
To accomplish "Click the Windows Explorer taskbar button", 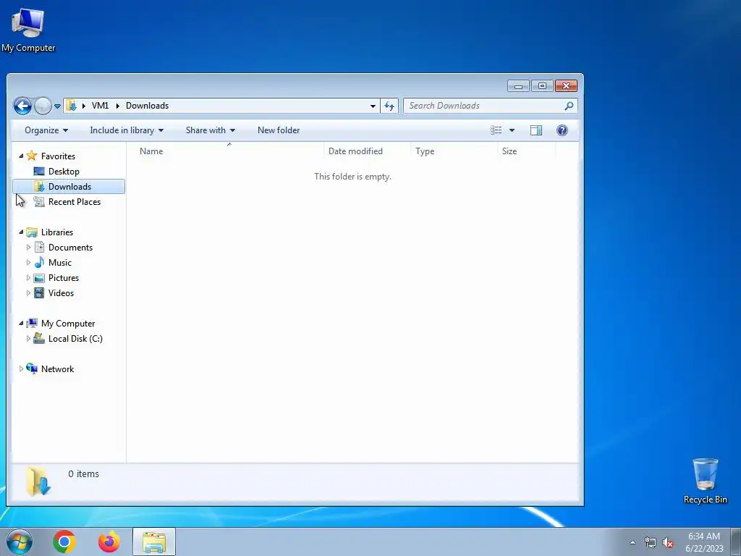I will point(154,542).
